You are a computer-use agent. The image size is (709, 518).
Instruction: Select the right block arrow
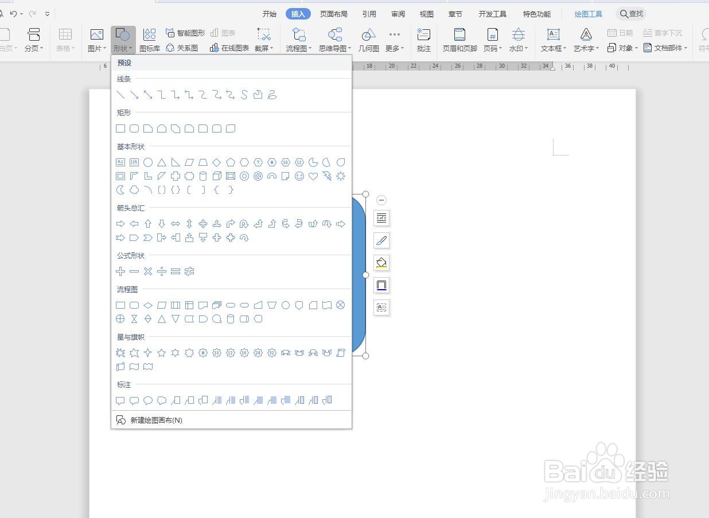(x=120, y=224)
